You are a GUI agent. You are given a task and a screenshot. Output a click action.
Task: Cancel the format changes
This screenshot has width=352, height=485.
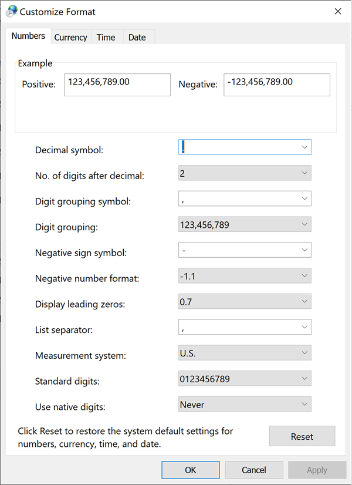(254, 470)
